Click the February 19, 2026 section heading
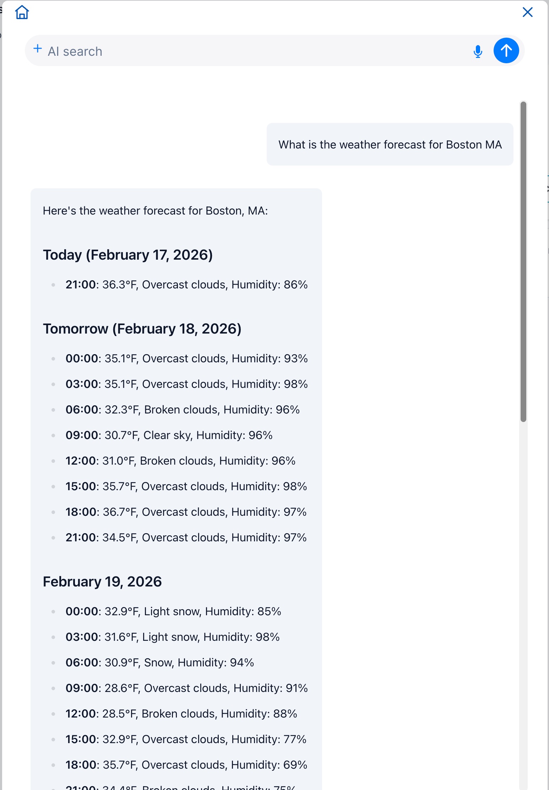The image size is (549, 790). 102,581
